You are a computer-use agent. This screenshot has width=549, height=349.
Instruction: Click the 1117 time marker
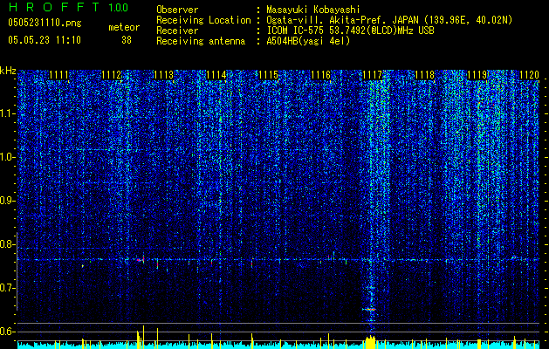372,75
